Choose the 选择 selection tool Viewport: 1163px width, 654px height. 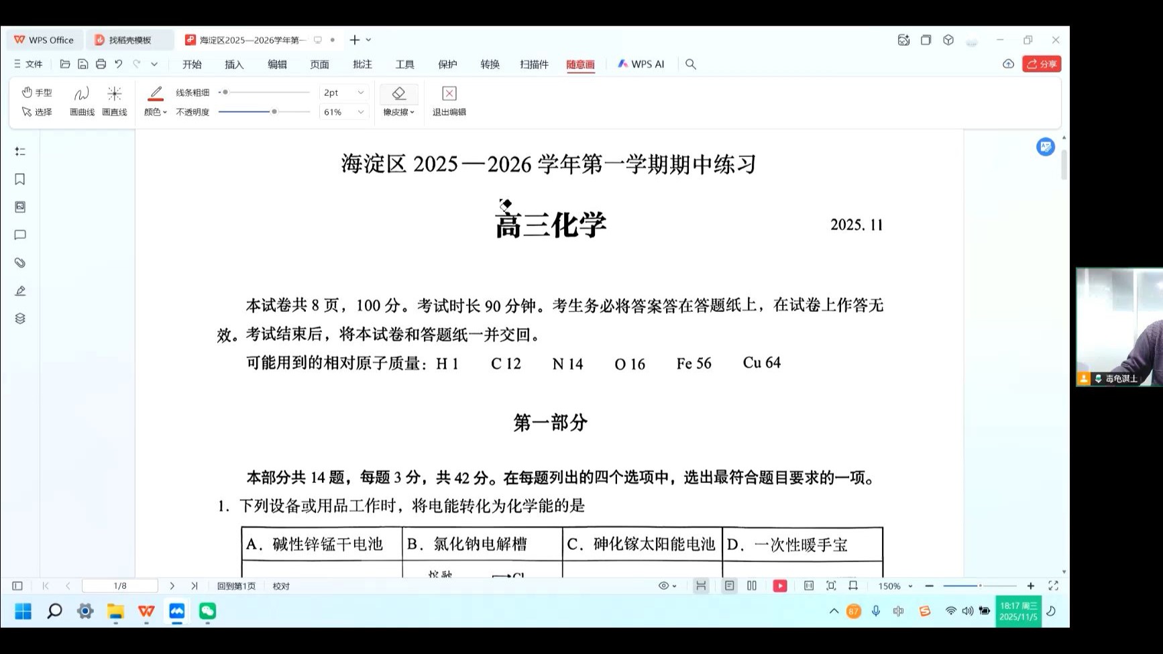(x=37, y=112)
